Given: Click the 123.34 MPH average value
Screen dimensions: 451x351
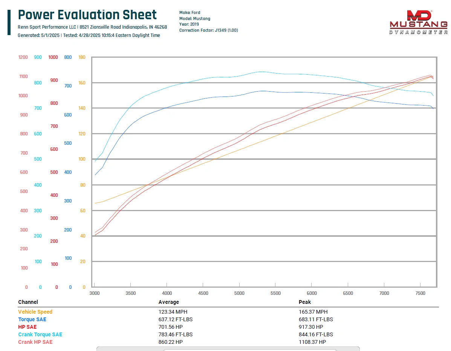Looking at the screenshot, I should [173, 312].
